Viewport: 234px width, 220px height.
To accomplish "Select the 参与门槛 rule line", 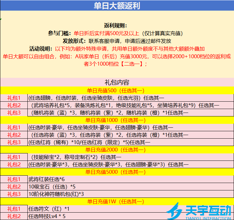I will coord(115,33).
